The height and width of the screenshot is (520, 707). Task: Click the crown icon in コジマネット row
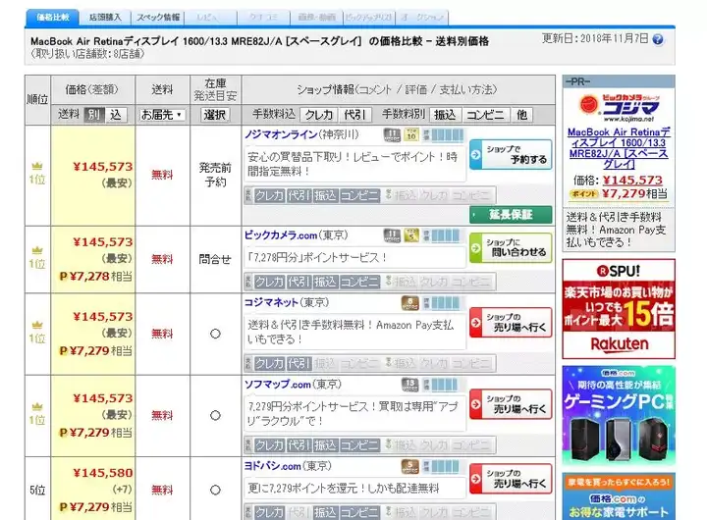tap(37, 325)
